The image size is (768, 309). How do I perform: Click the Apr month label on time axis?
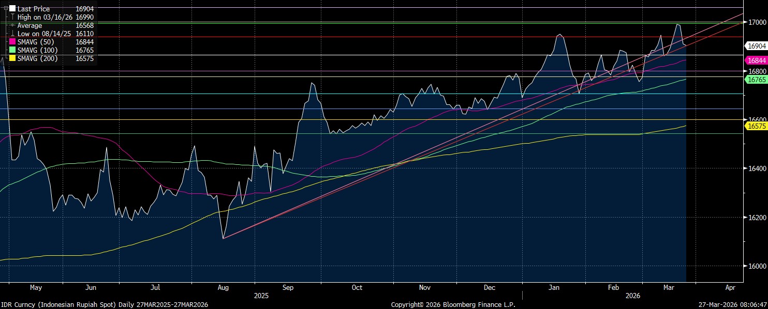point(730,287)
